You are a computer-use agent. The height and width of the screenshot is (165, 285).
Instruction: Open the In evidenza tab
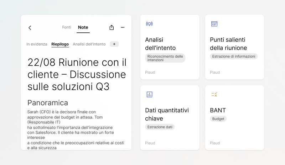click(x=37, y=44)
